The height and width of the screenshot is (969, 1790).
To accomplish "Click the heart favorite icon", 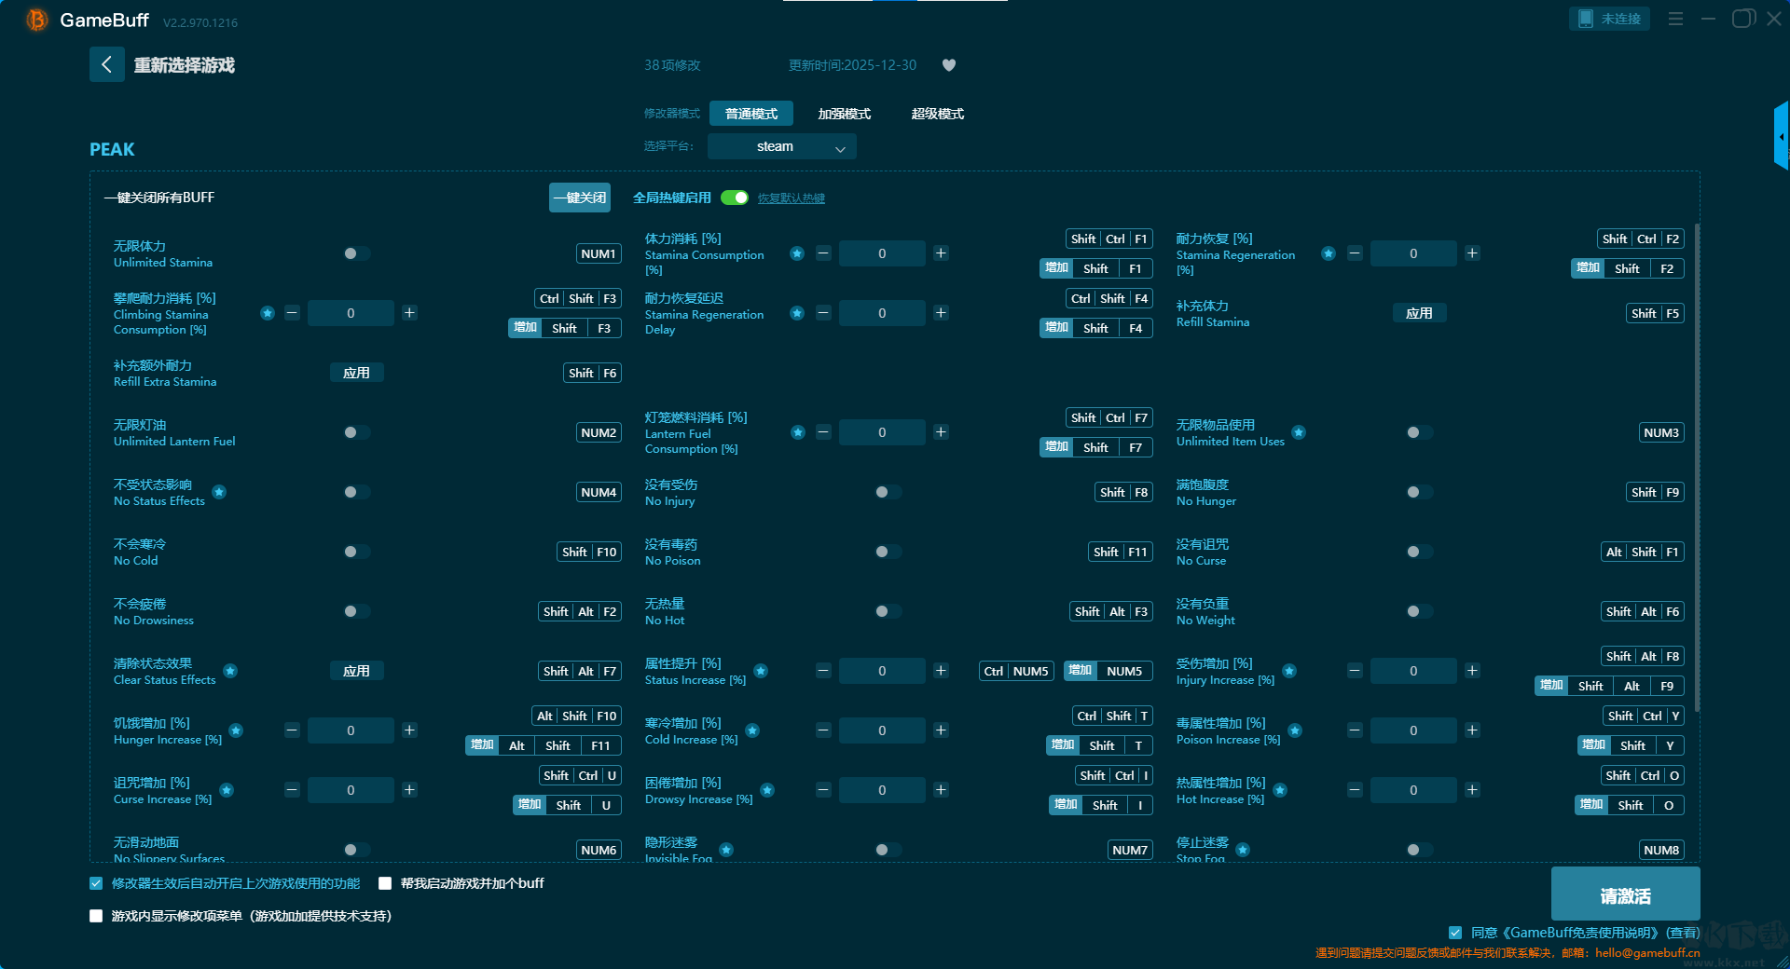I will pos(949,65).
